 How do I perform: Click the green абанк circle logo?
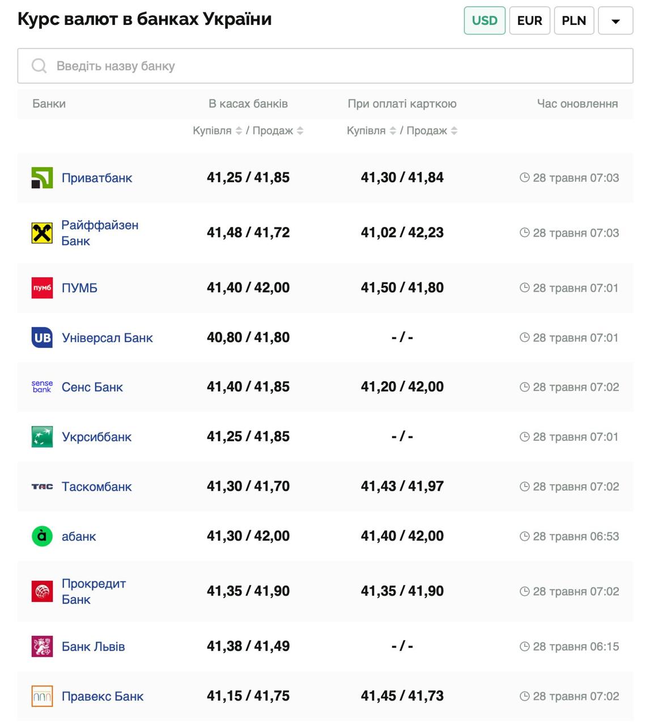(x=42, y=537)
